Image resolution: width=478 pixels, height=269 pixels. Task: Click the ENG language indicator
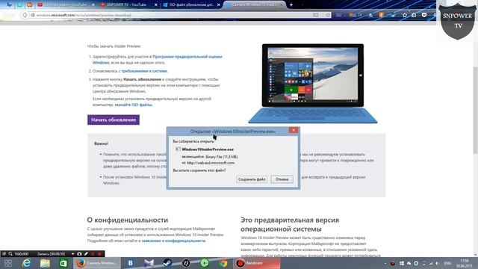447,263
